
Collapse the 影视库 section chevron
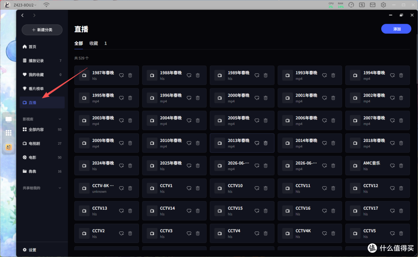tap(60, 119)
